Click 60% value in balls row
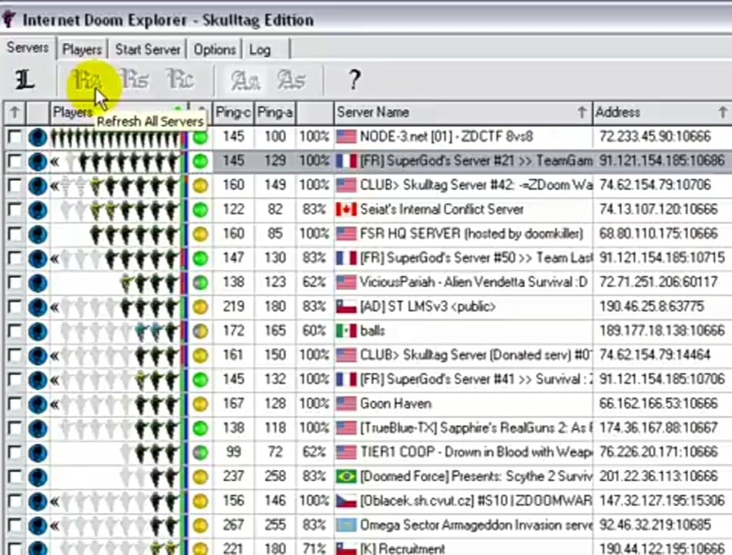The width and height of the screenshot is (732, 555). (314, 331)
